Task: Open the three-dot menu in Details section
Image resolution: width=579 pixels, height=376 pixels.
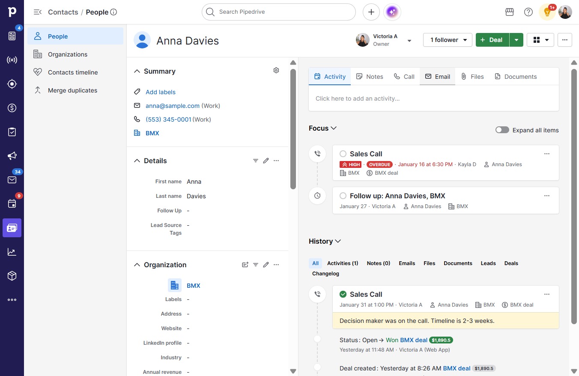Action: (276, 161)
